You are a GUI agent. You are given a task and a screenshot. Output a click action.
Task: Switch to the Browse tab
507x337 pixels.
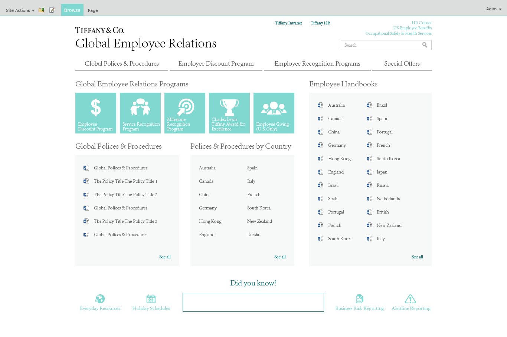tap(72, 10)
